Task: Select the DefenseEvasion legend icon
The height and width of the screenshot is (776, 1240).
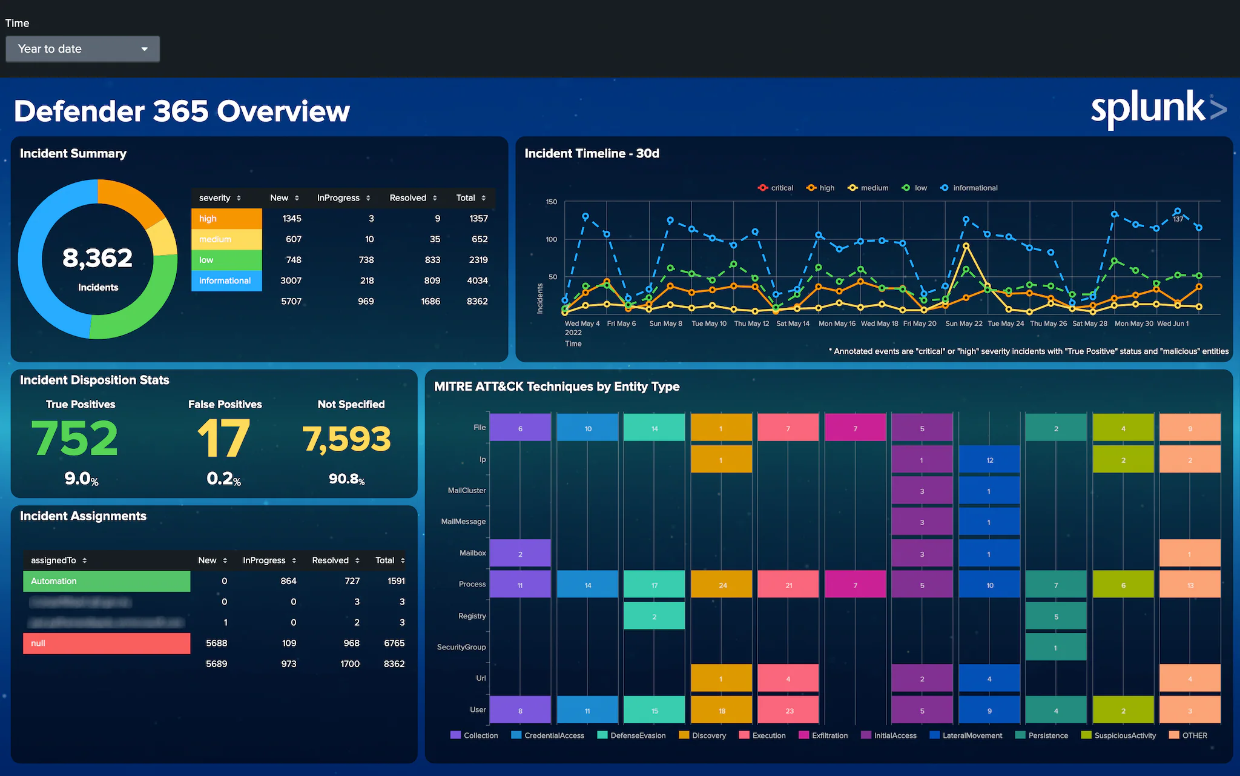Action: click(602, 735)
